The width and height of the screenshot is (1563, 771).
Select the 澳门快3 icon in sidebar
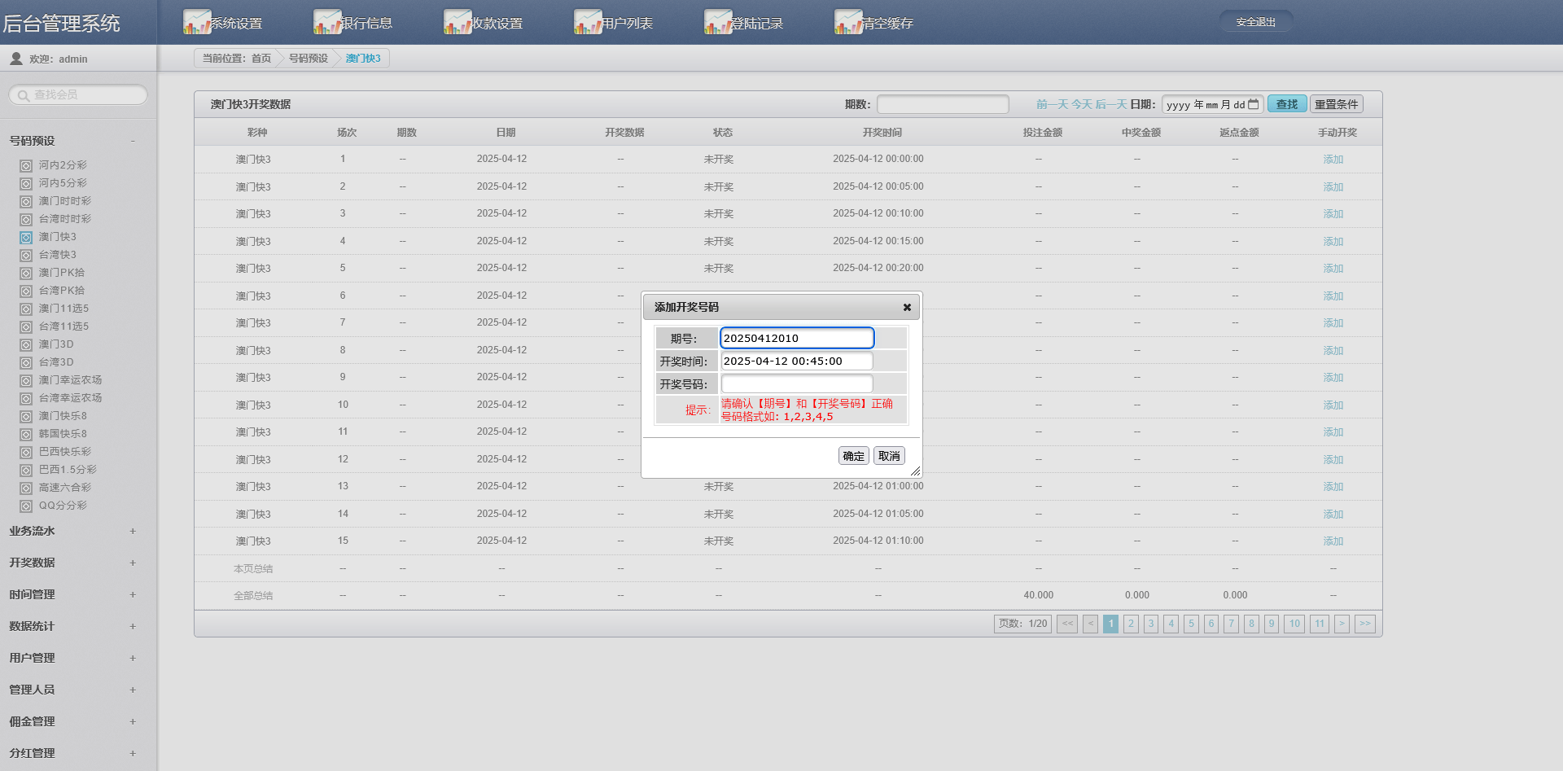24,237
